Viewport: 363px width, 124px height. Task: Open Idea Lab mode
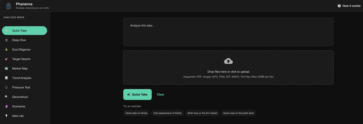point(25,116)
